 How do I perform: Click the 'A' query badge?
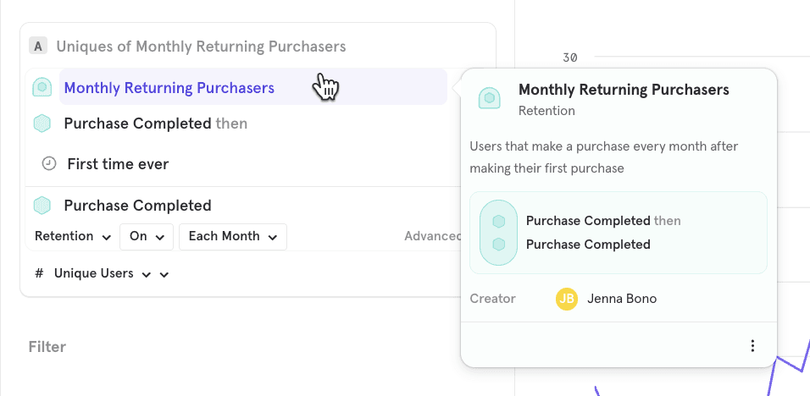tap(37, 47)
